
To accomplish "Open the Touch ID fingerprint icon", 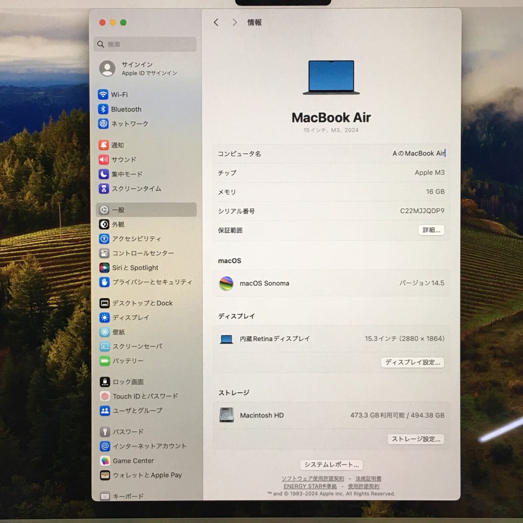I will point(105,396).
